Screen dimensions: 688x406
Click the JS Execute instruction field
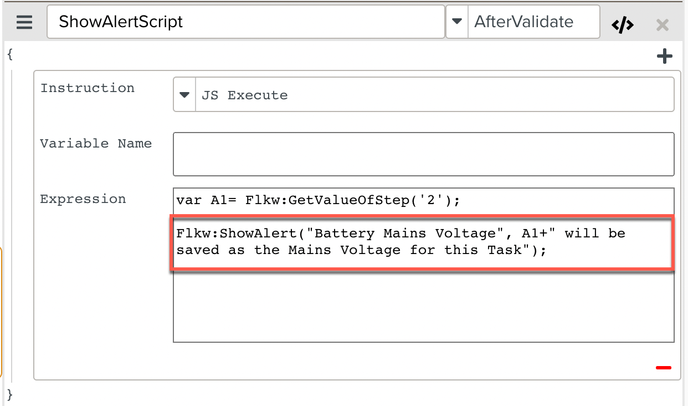point(434,95)
